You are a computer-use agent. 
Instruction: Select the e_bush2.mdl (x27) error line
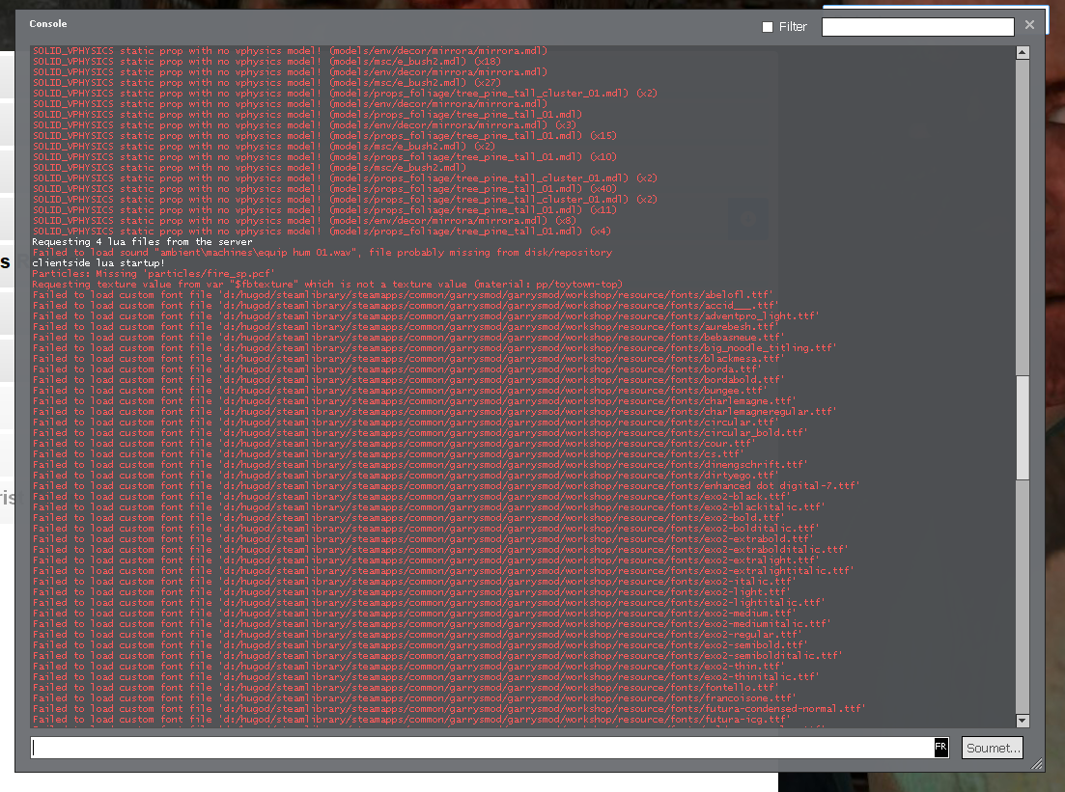coord(266,83)
